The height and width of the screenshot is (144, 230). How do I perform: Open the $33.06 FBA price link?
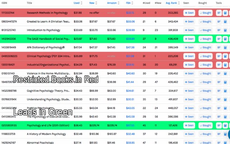[x=130, y=22]
